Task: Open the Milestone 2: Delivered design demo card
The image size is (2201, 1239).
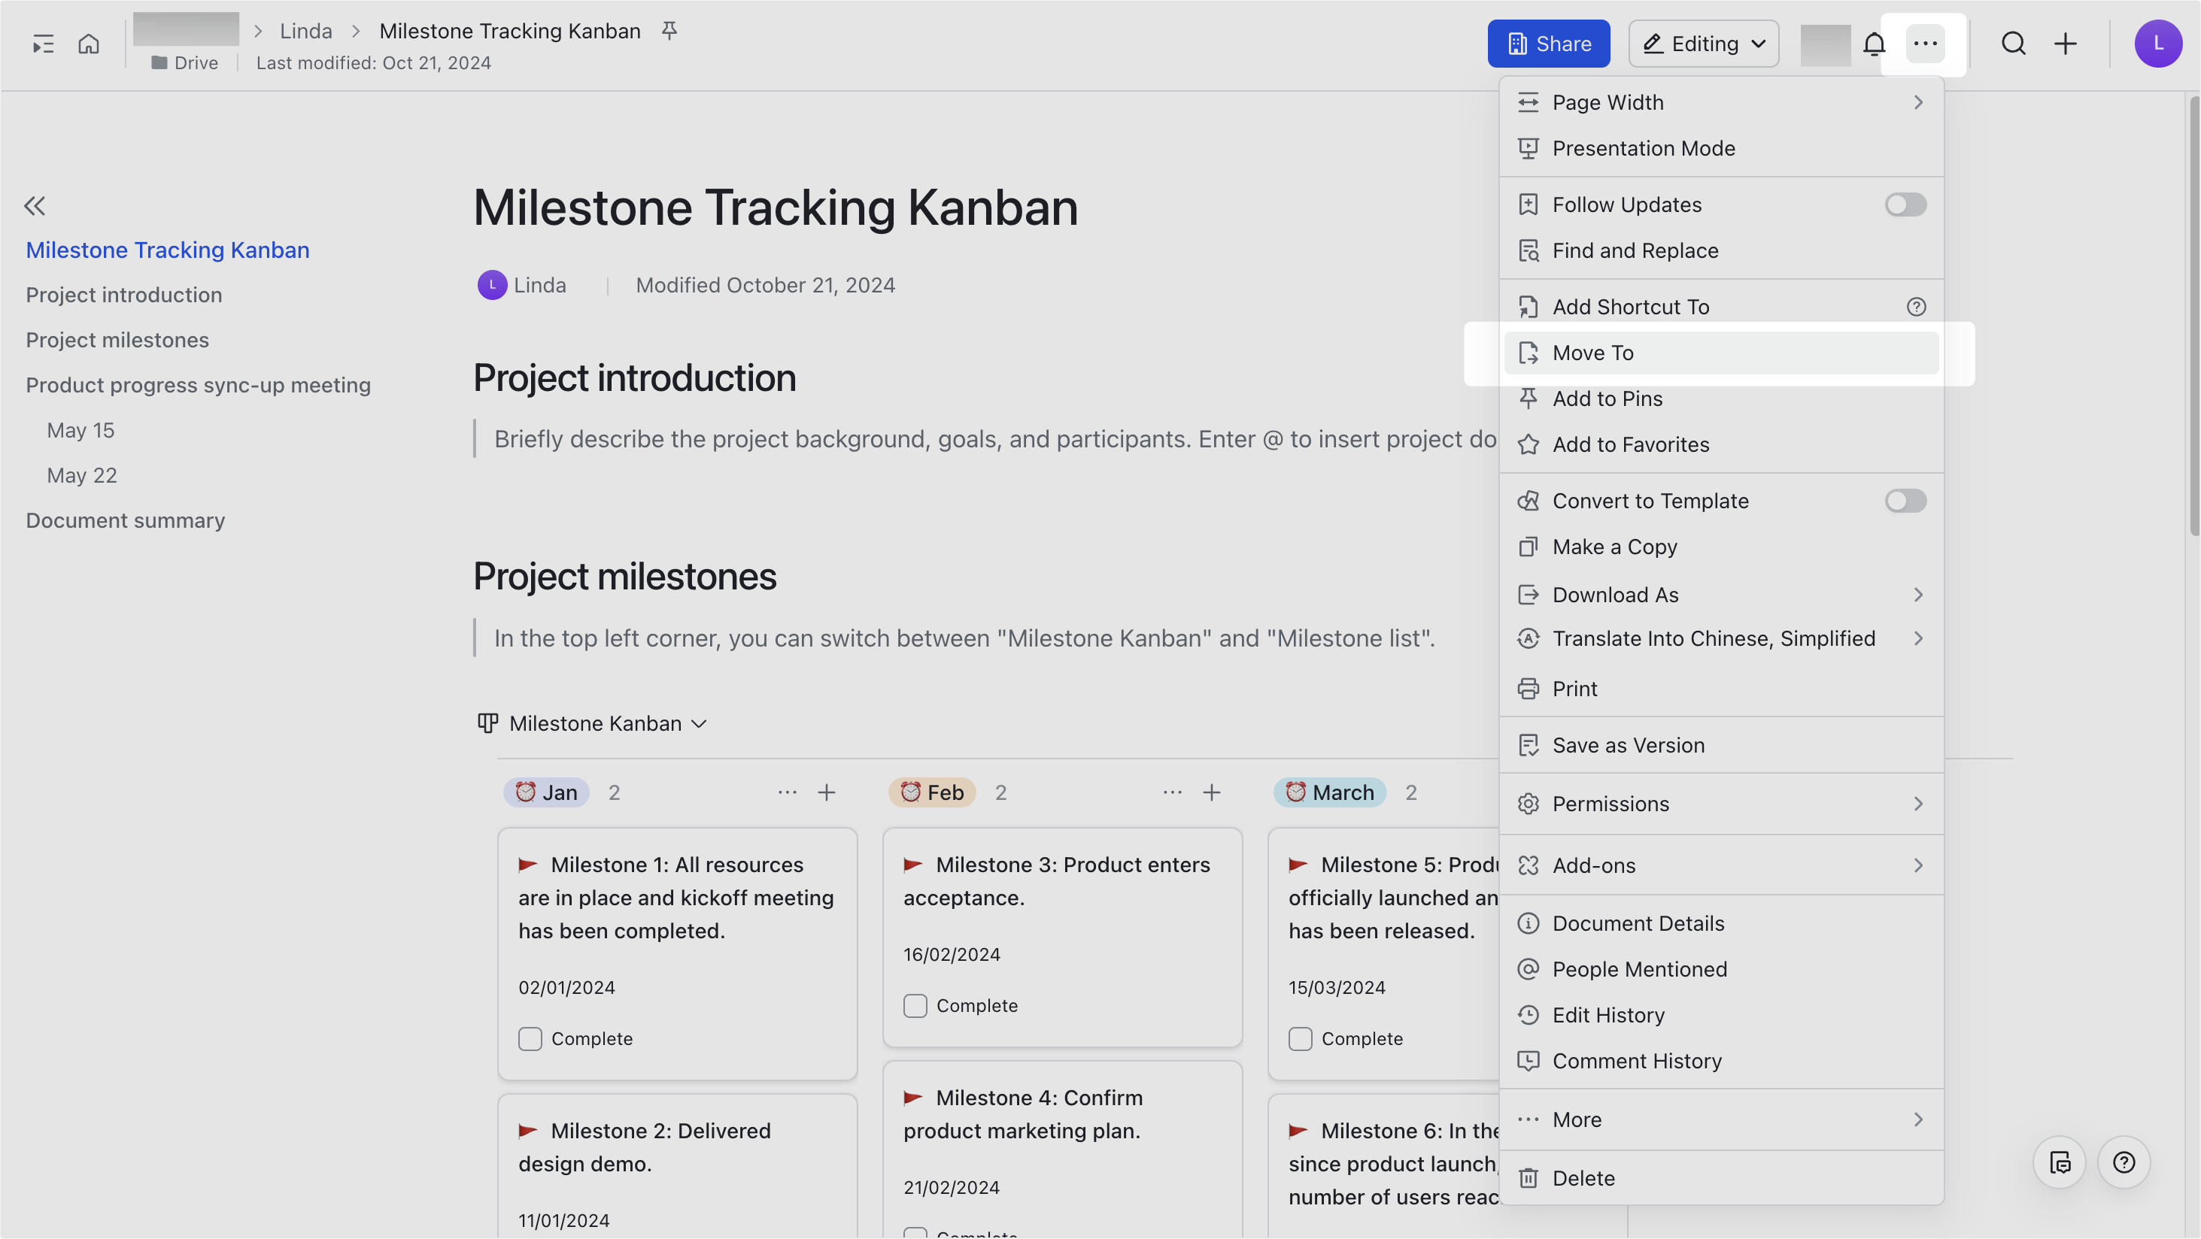Action: click(678, 1165)
